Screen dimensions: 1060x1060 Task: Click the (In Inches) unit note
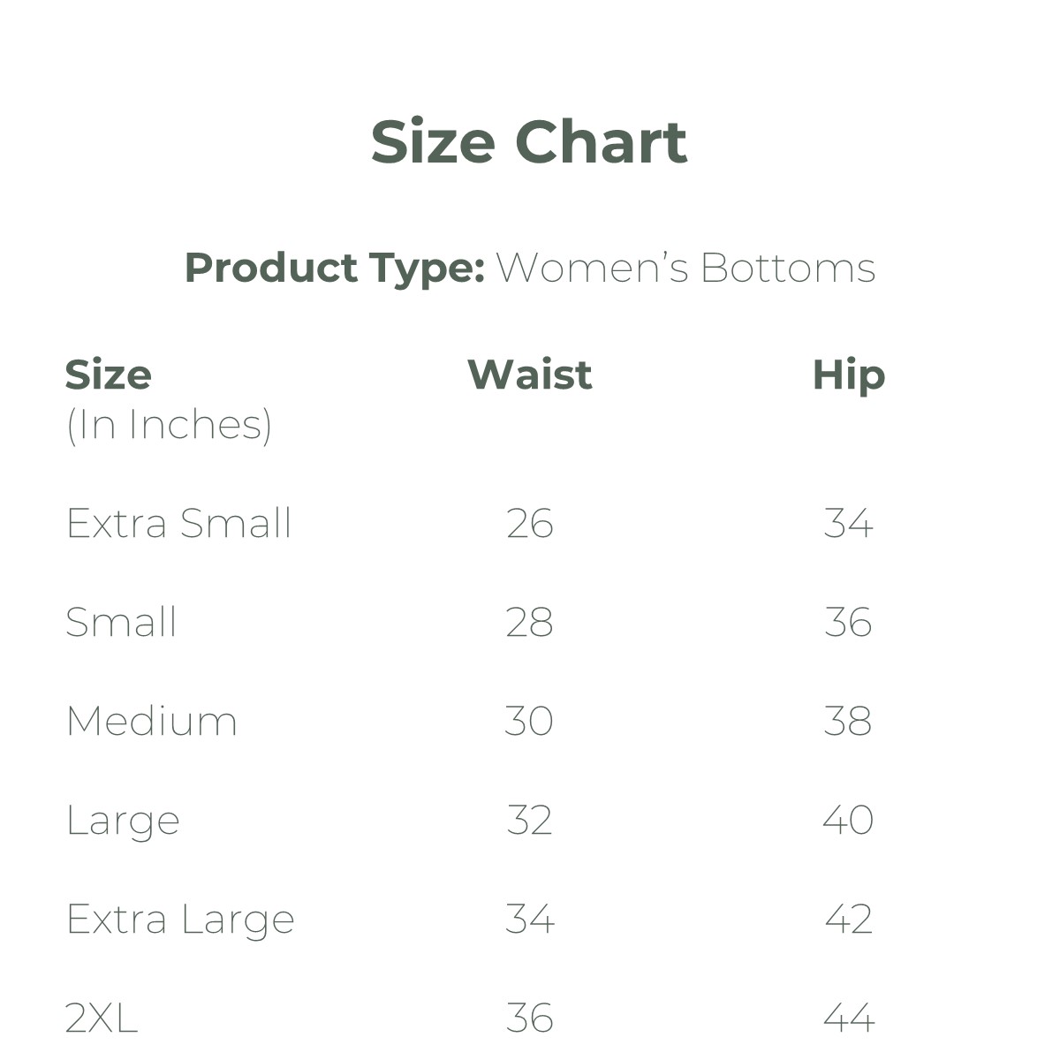[169, 425]
